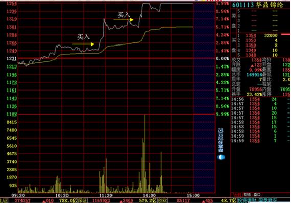Select the 14:56 trade tick row
291x203 pixels.
pyautogui.click(x=260, y=99)
